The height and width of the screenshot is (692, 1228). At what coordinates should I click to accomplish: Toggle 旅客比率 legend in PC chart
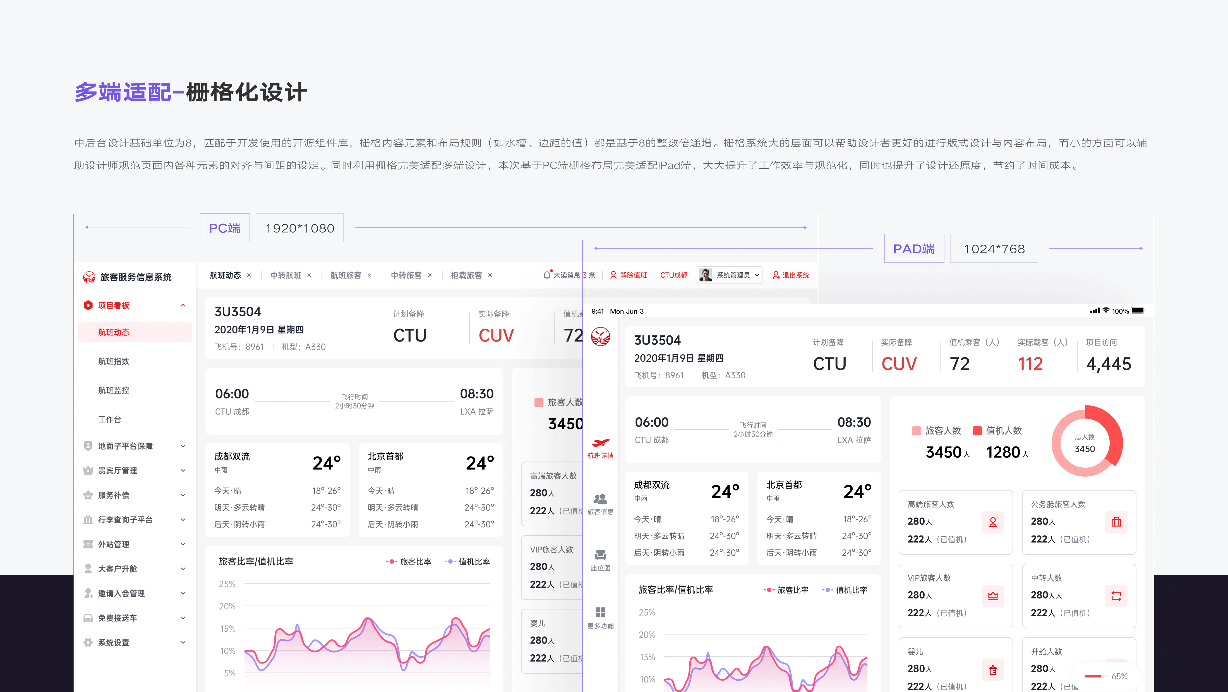pyautogui.click(x=409, y=562)
